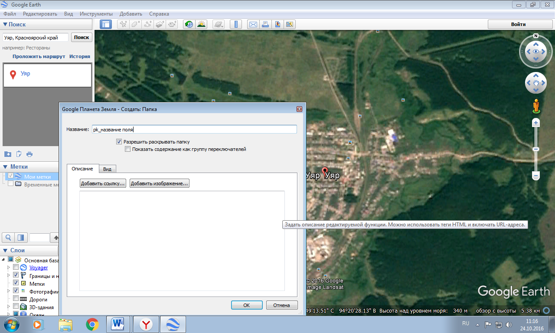
Task: Expand the Фотографии layer node
Action: tap(9, 291)
